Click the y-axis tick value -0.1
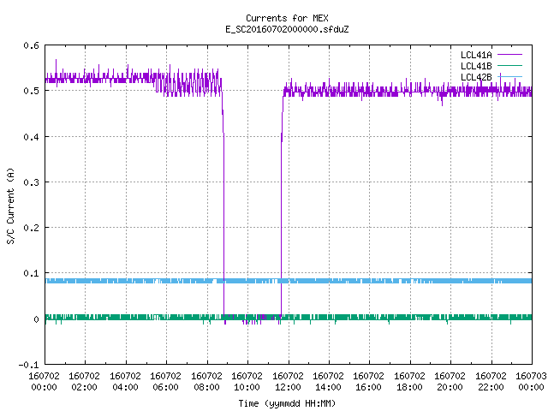 [28, 365]
